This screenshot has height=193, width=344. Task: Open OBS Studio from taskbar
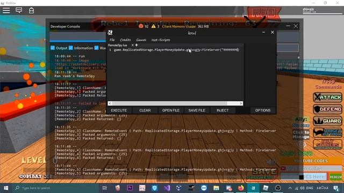[278, 188]
